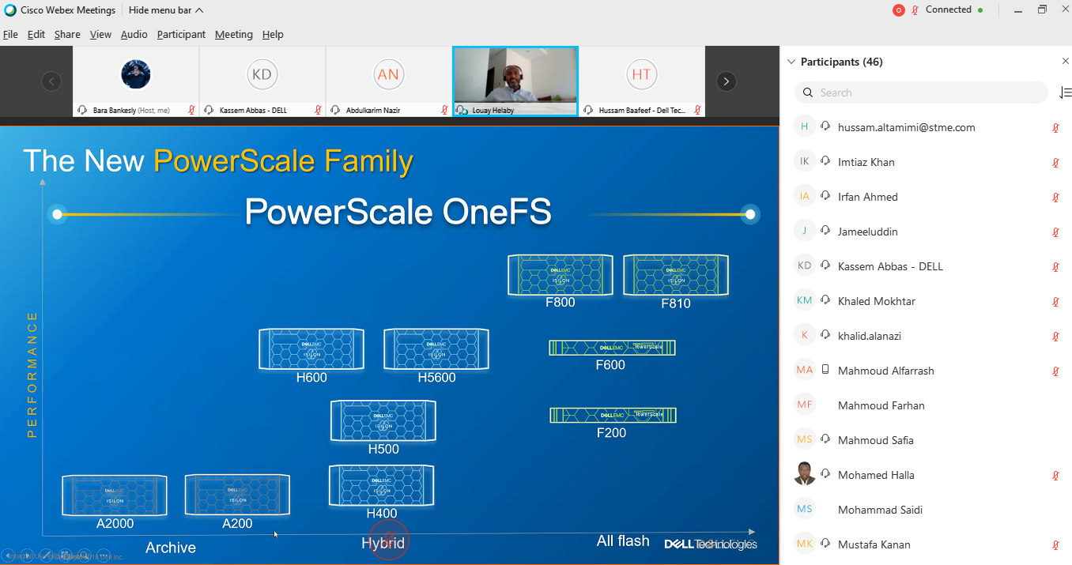
Task: Click headset icon on Bara Bankesly thumbnail
Action: tap(82, 111)
